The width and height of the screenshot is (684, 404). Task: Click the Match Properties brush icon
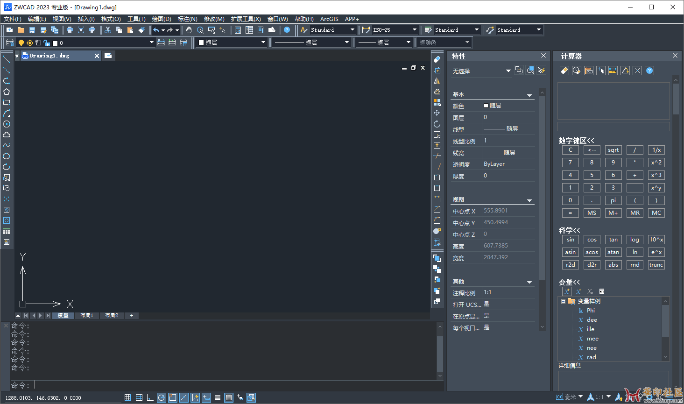pos(141,30)
